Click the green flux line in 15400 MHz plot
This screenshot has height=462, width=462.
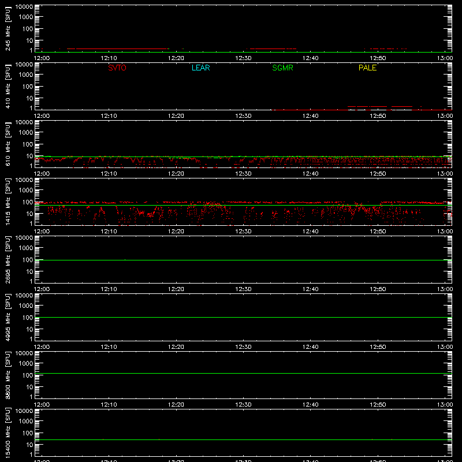(x=243, y=440)
